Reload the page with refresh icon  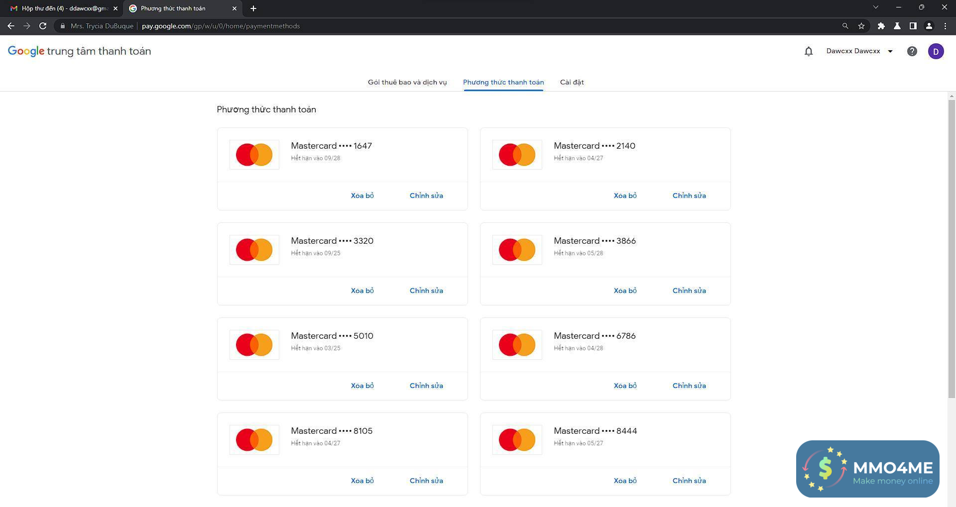[43, 26]
